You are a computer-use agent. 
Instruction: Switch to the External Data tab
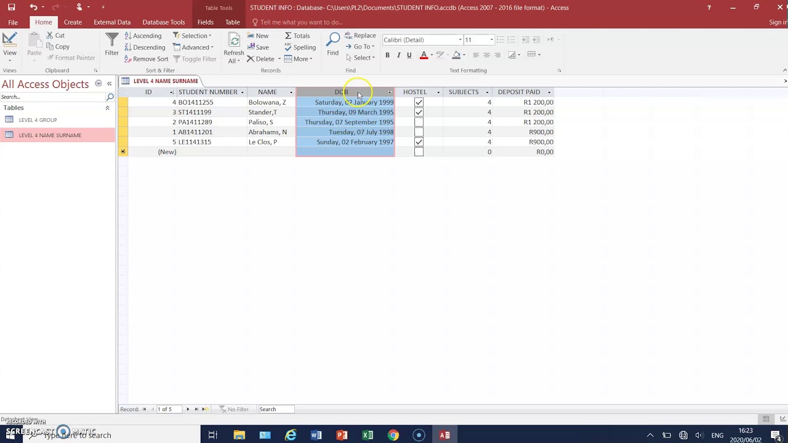[112, 22]
